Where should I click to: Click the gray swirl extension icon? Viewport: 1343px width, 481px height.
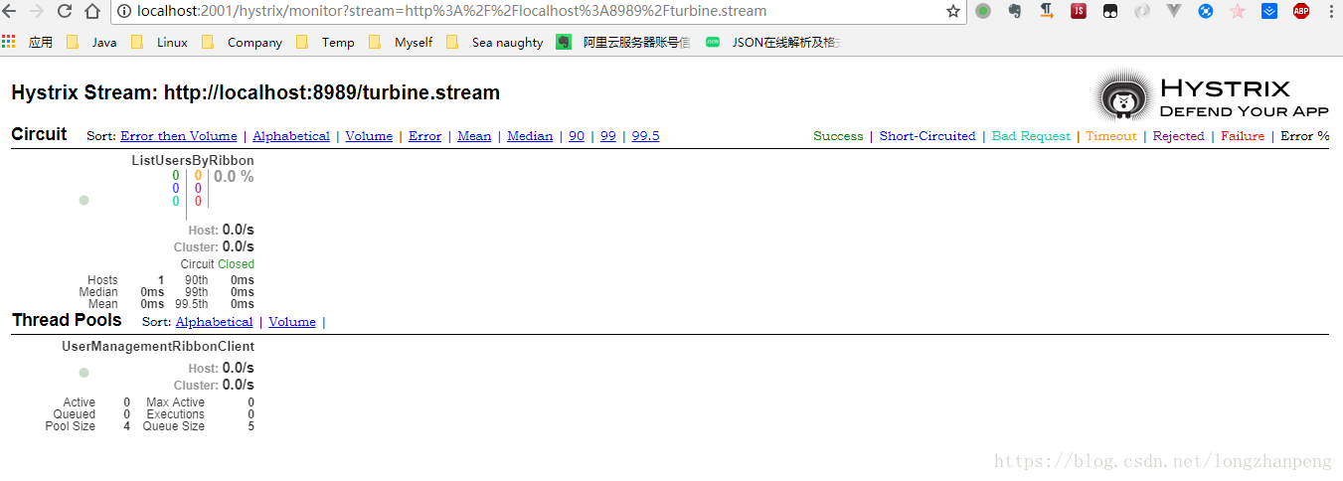point(1142,11)
